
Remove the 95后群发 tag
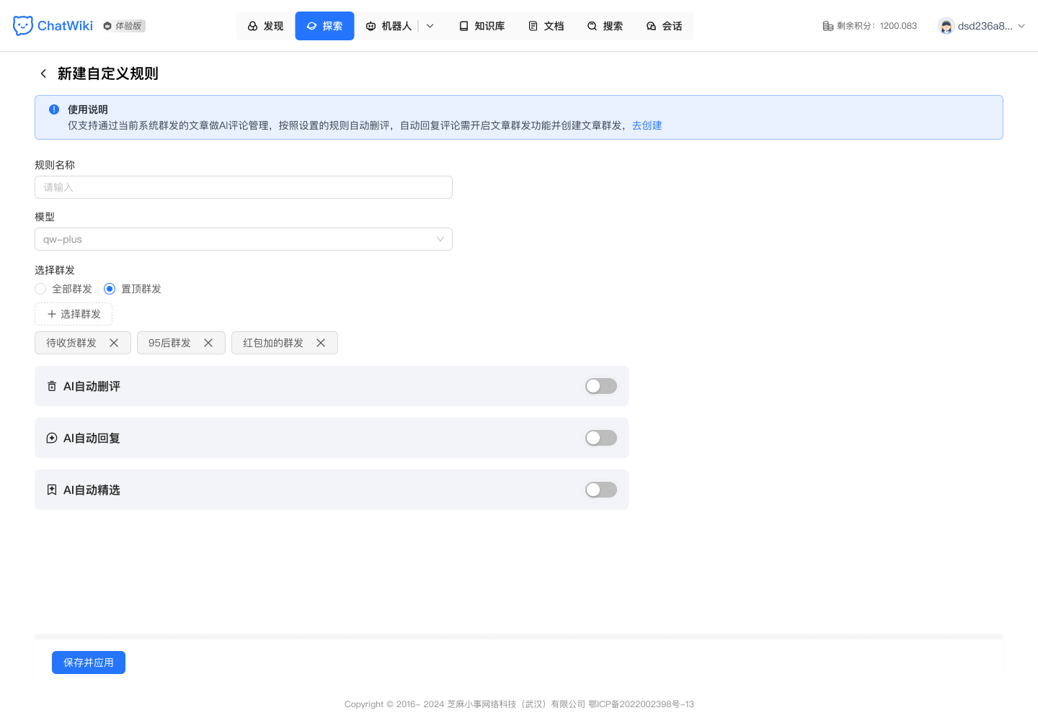pos(208,343)
